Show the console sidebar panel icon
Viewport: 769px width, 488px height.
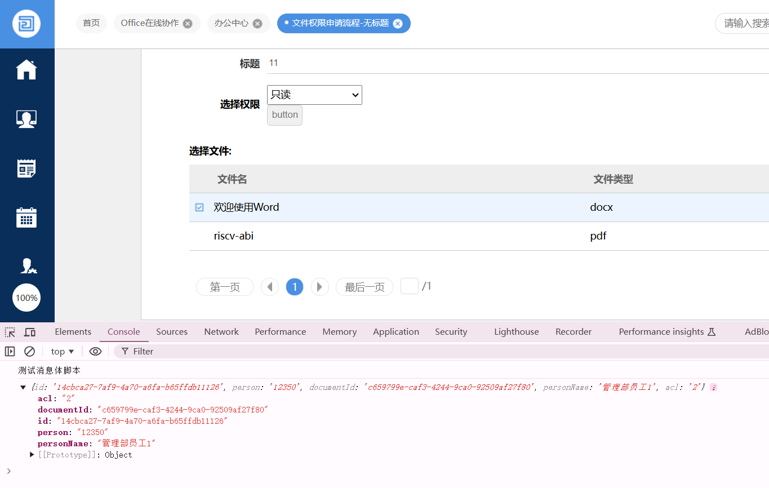10,352
